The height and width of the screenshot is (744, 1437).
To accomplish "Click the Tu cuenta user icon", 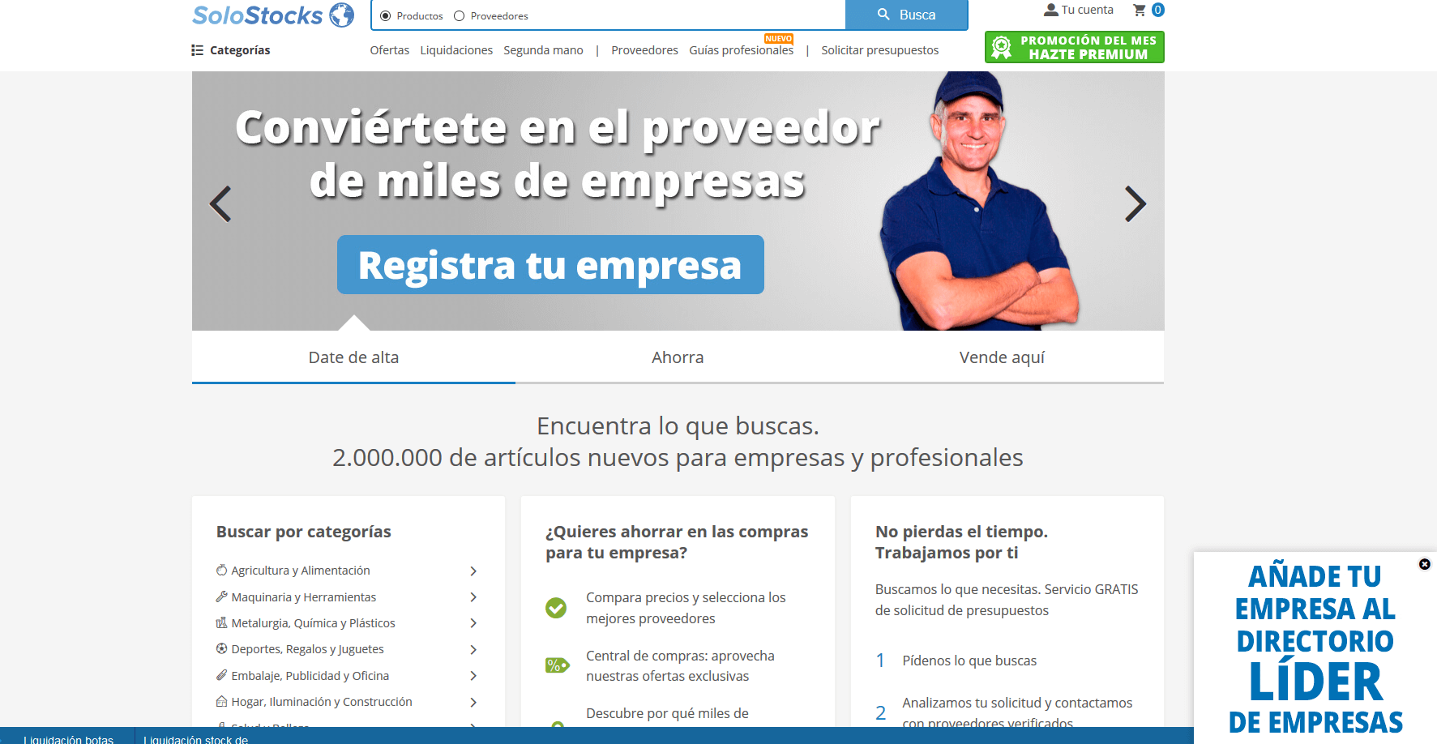I will 1051,11.
